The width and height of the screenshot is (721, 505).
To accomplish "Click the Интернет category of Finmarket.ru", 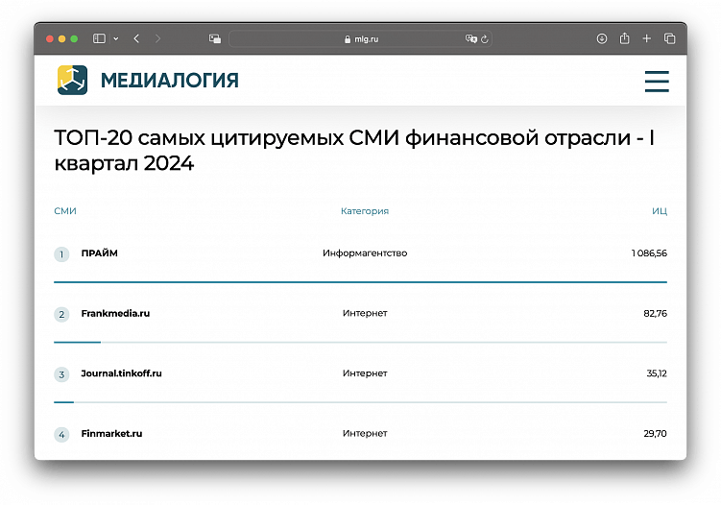I will (365, 433).
